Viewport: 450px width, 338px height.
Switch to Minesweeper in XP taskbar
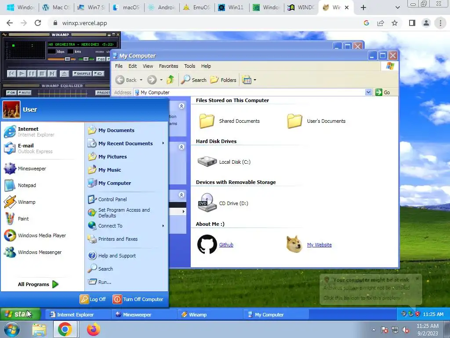[x=144, y=314]
